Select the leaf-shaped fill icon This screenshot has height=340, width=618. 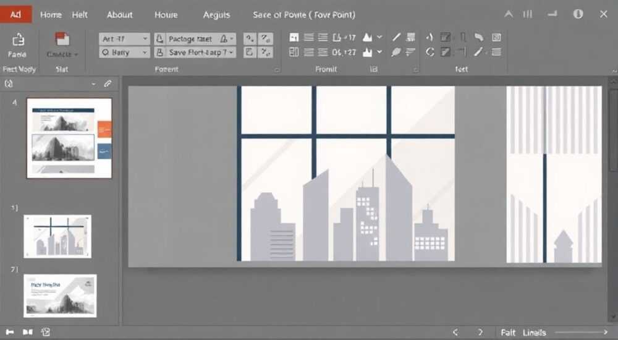396,52
